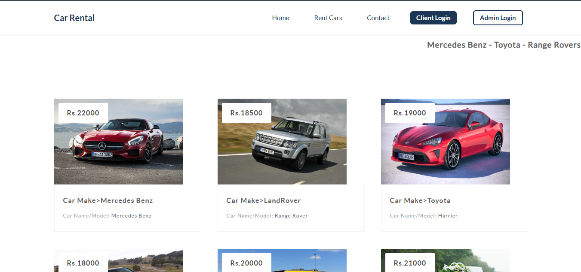Image resolution: width=581 pixels, height=272 pixels.
Task: Open the Contact page
Action: [378, 18]
